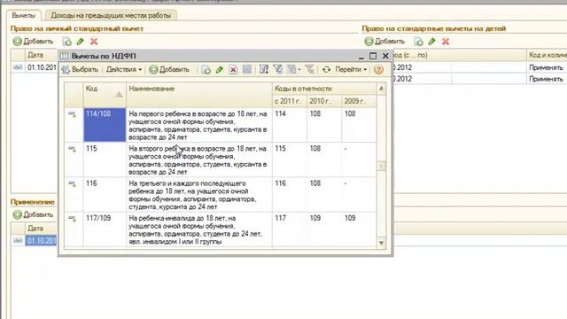The height and width of the screenshot is (319, 567).
Task: Select the row with code 116
Action: click(x=221, y=195)
